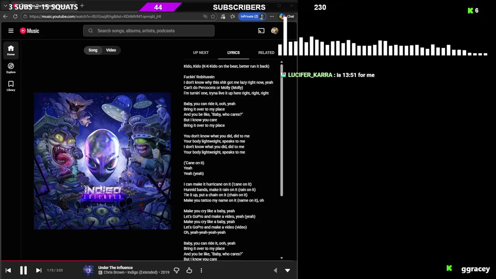Screen dimensions: 496x279
Task: Open the favorites list icon
Action: [x=232, y=16]
